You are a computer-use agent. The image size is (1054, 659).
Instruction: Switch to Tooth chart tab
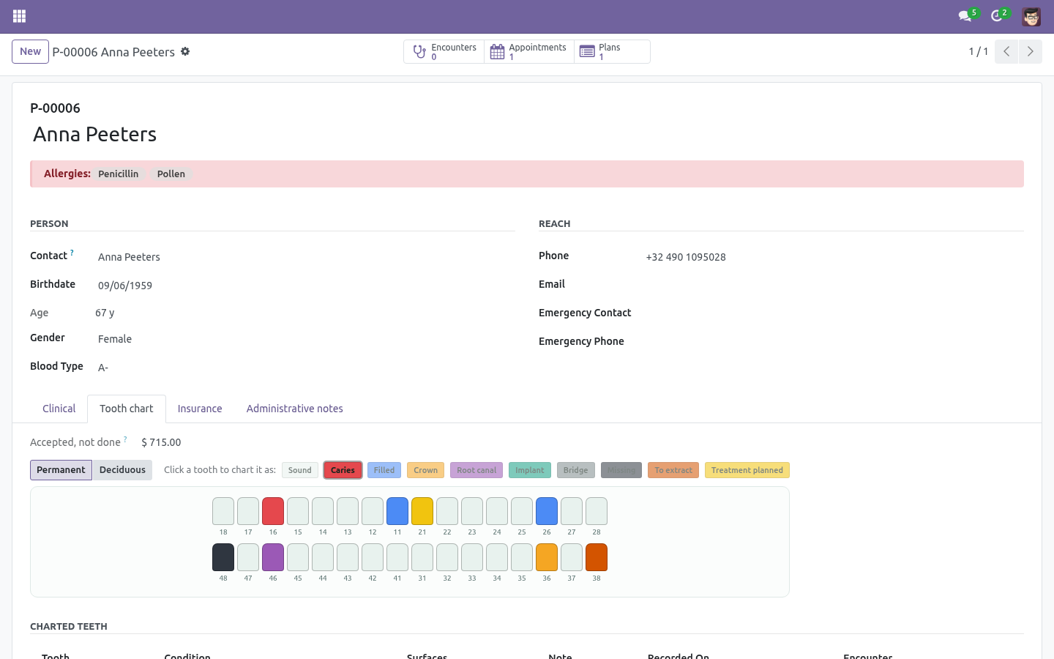(x=127, y=409)
